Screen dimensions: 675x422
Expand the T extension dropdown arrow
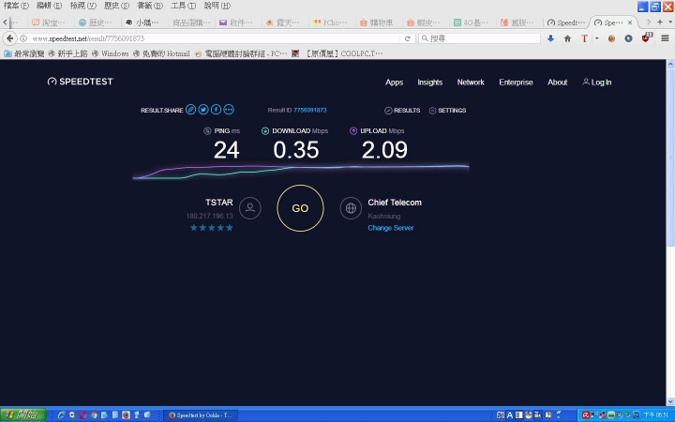[x=597, y=38]
